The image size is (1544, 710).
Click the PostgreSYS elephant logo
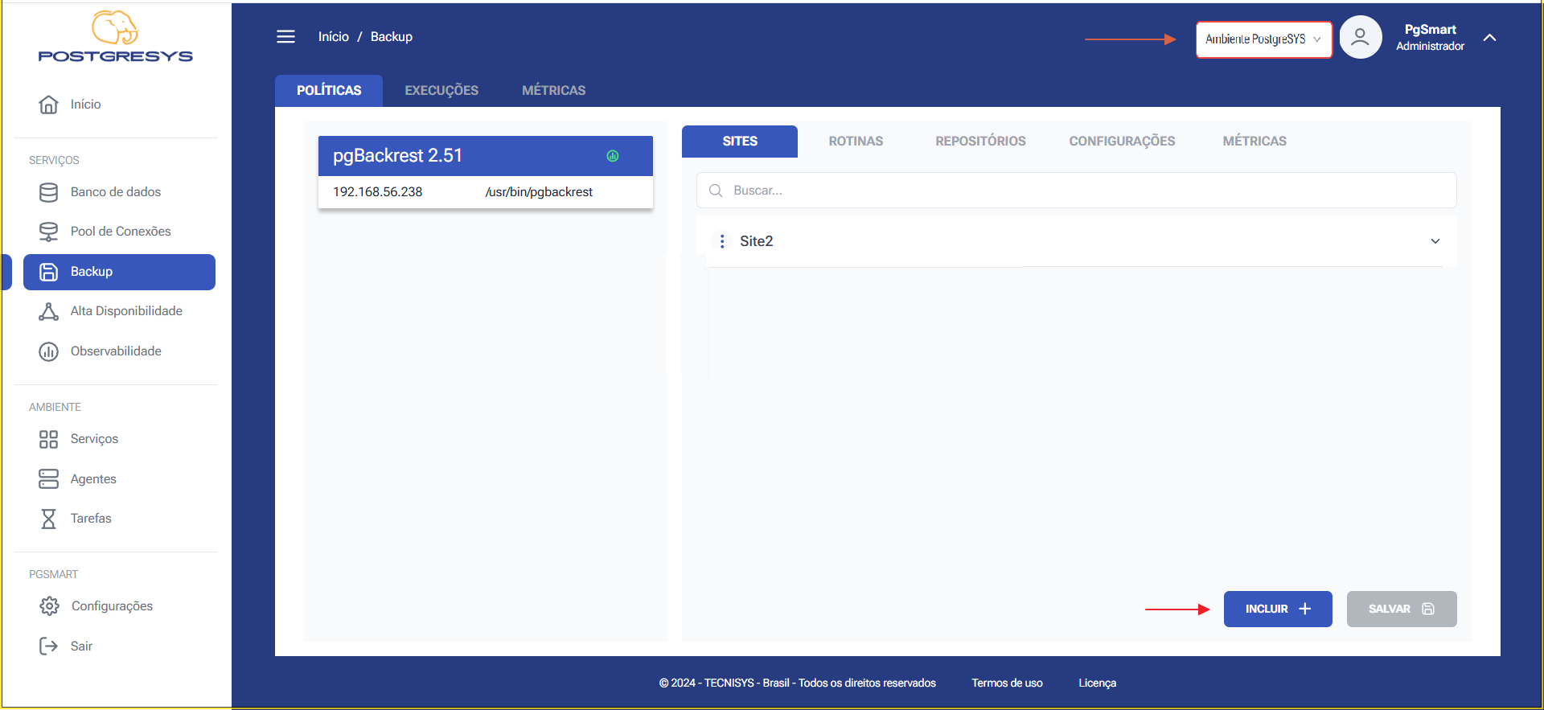click(x=115, y=36)
